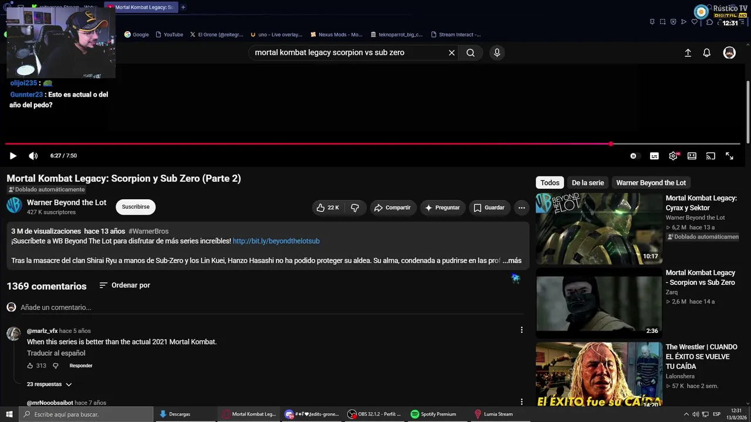This screenshot has width=751, height=422.
Task: Click the YouTube search text field
Action: [x=349, y=53]
